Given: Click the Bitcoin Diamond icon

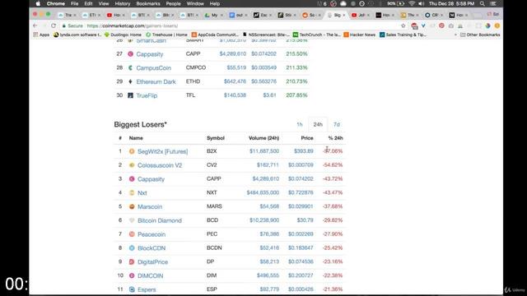Looking at the screenshot, I should pos(132,220).
